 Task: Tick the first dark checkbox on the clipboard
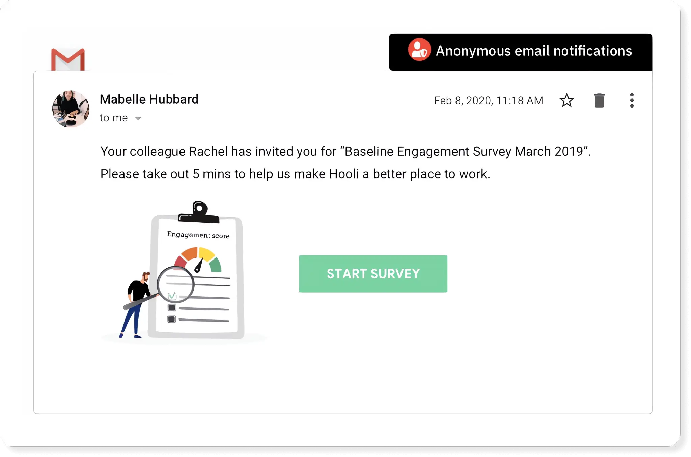pos(171,307)
